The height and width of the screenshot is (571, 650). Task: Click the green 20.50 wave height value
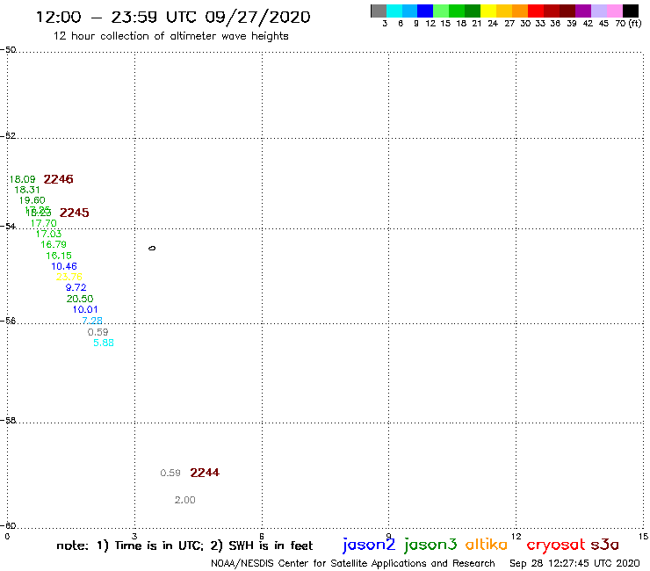80,299
